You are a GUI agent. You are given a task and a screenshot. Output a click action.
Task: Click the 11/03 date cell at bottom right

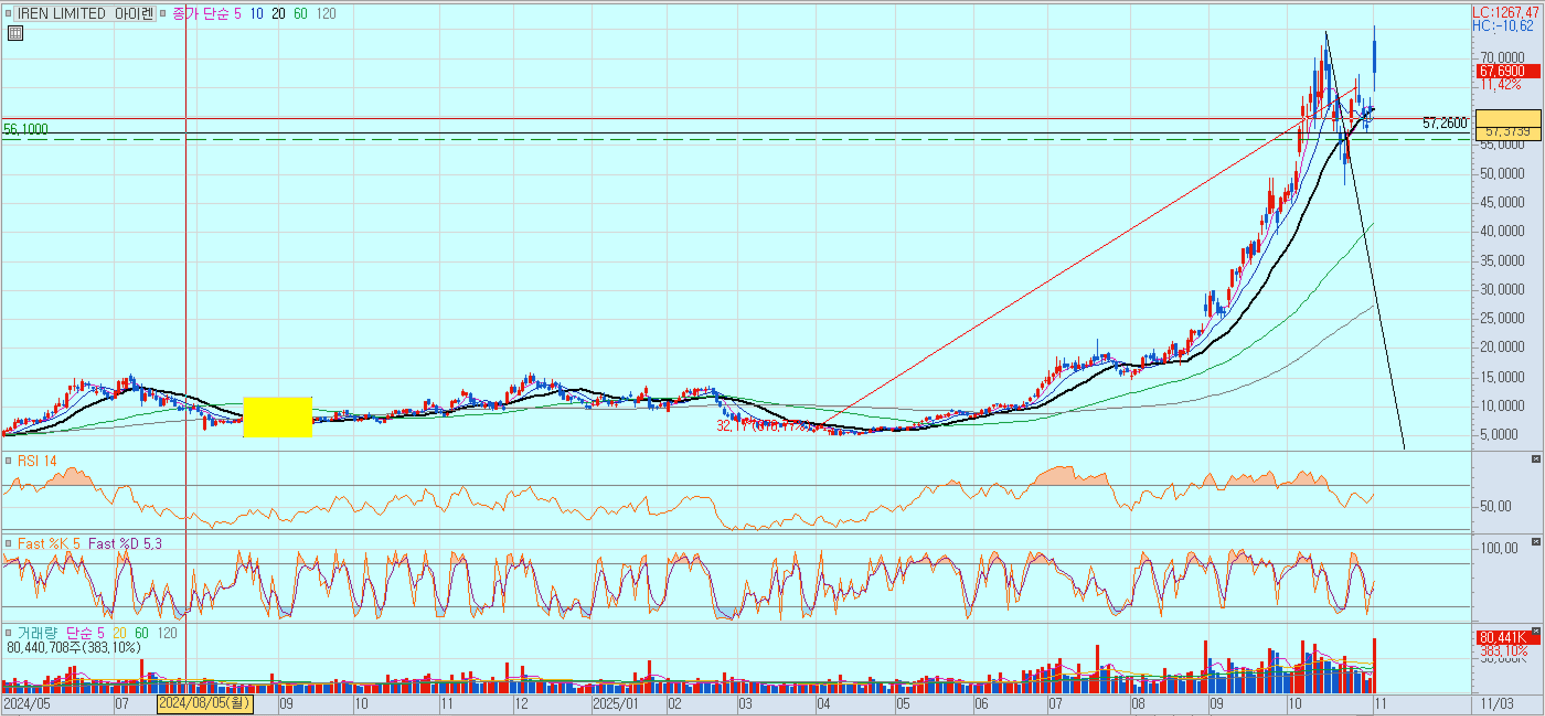click(1496, 703)
